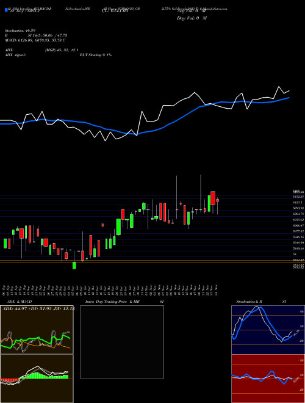Click the 'ADX signal:' label

tap(15, 55)
